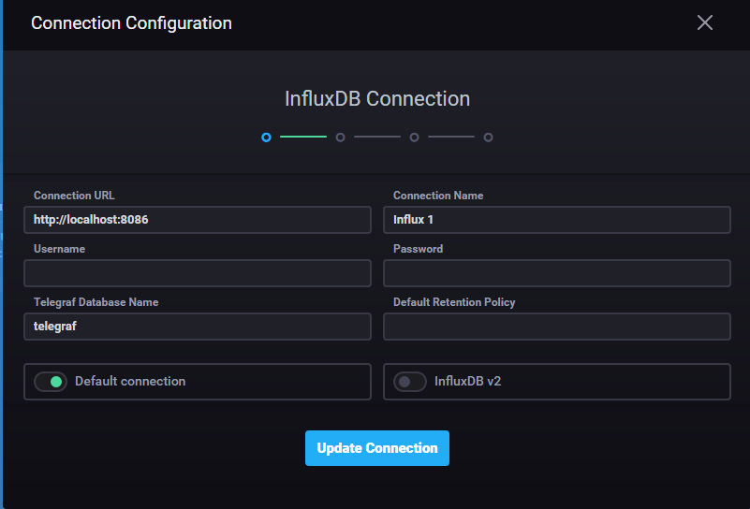Jump to the second wizard step dot
This screenshot has height=509, width=750.
[341, 138]
